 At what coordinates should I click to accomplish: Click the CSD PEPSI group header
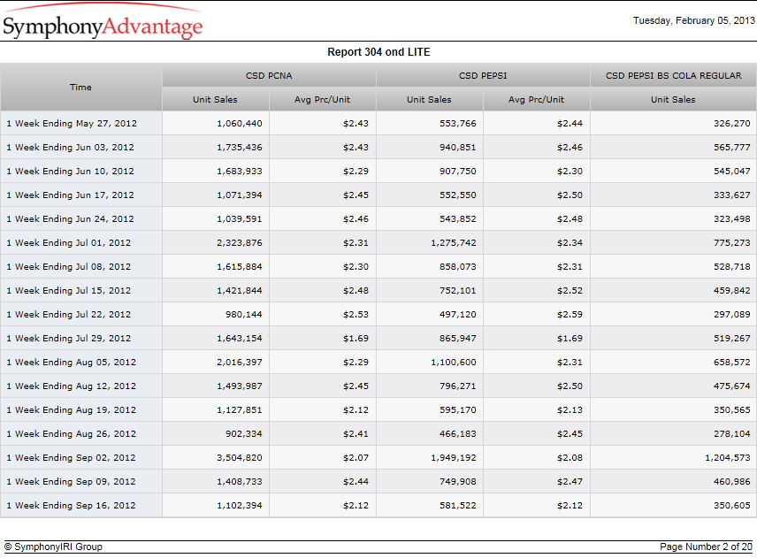483,76
